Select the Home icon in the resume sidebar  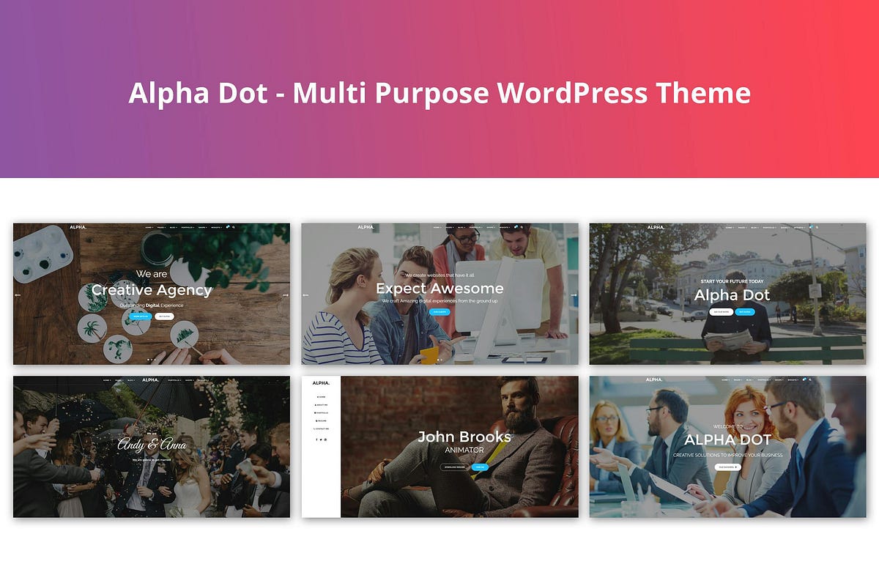click(318, 396)
